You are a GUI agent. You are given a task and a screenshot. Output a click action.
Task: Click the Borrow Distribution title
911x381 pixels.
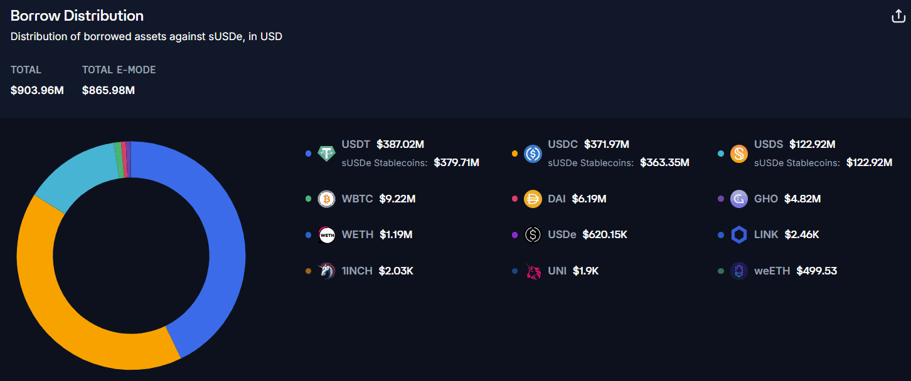click(x=77, y=16)
